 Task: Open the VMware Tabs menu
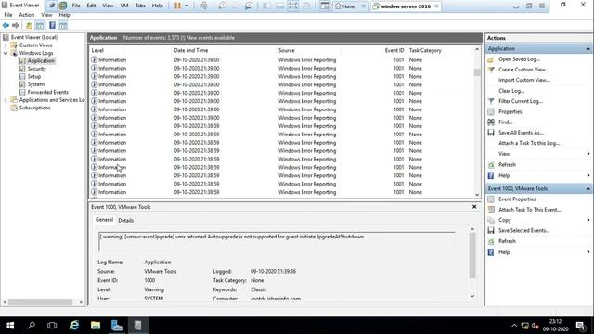click(x=140, y=6)
